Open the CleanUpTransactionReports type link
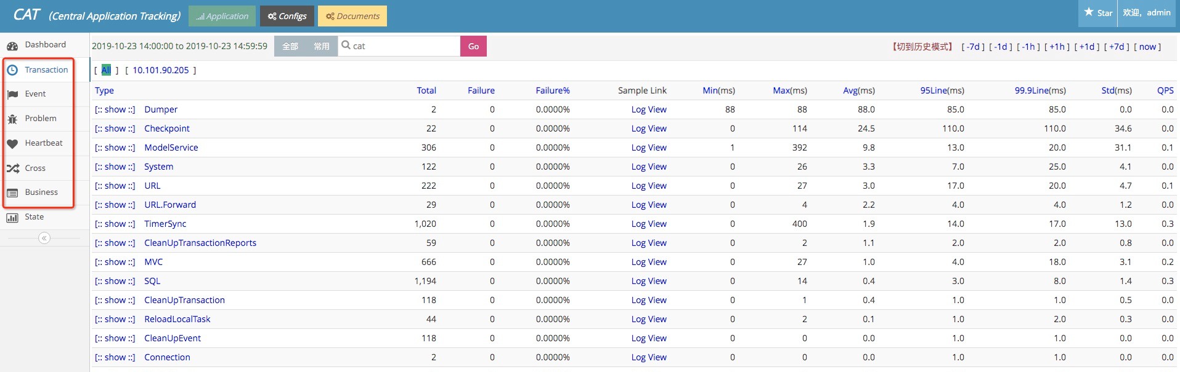 click(x=200, y=243)
